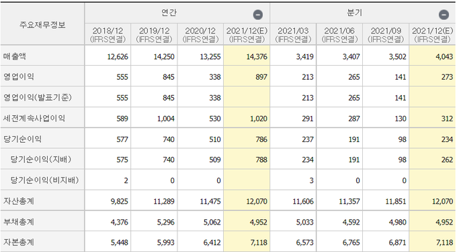Click the 자본총계 row label
Screen dimensions: 457x252
19,242
